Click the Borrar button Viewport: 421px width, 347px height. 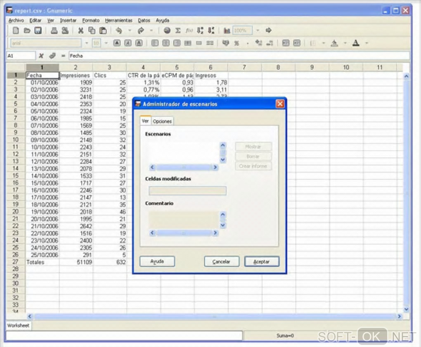(253, 156)
